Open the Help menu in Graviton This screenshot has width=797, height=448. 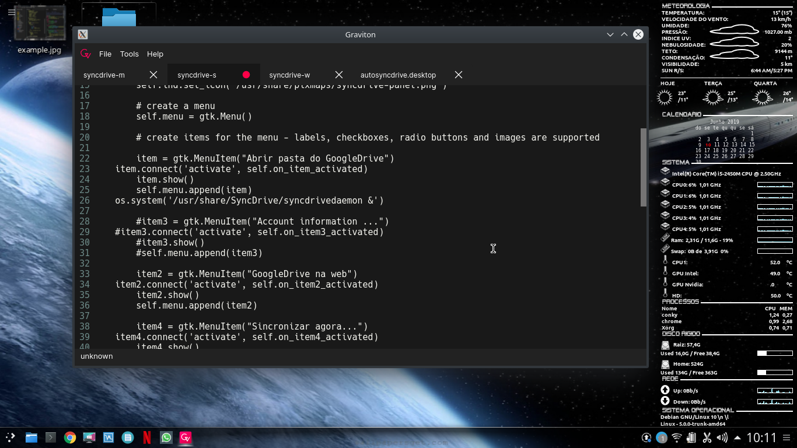click(x=155, y=54)
